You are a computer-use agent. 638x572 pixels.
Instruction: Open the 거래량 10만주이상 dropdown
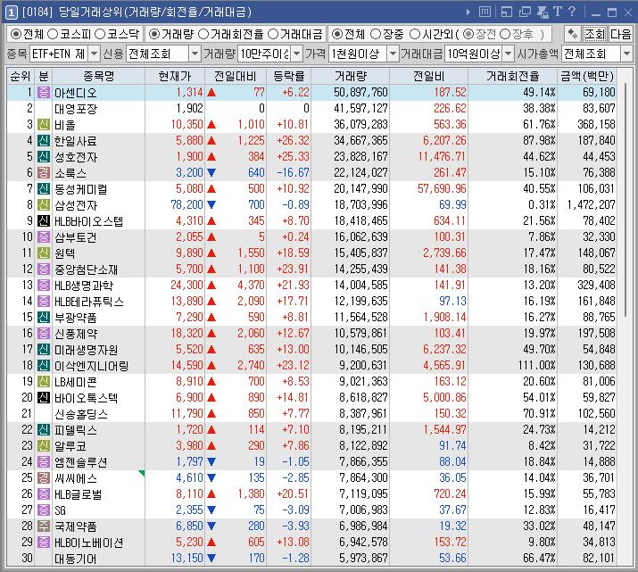(297, 54)
